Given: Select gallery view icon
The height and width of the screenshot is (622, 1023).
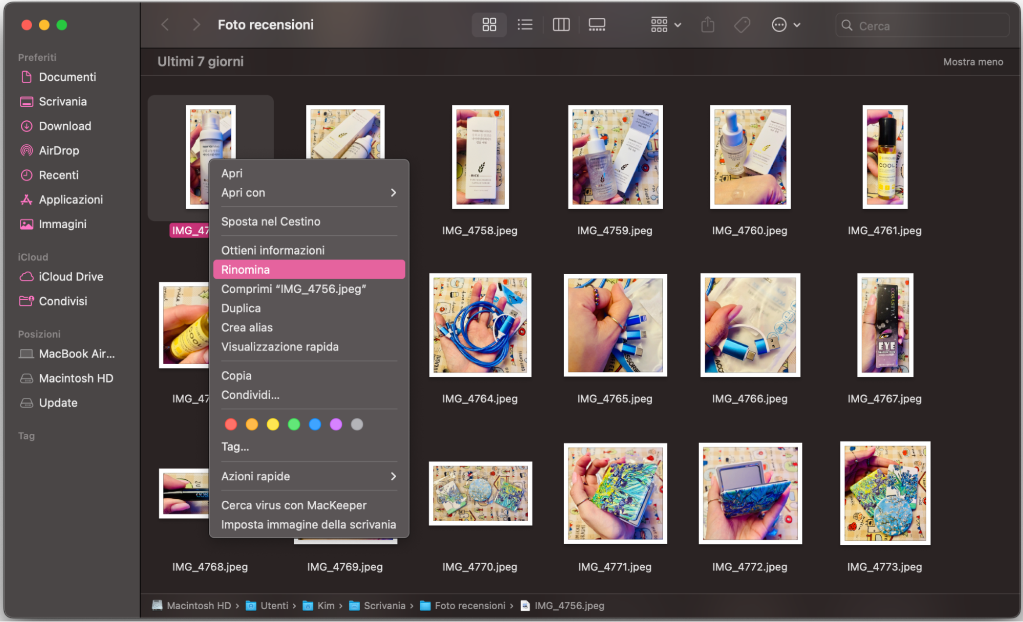Looking at the screenshot, I should (597, 25).
